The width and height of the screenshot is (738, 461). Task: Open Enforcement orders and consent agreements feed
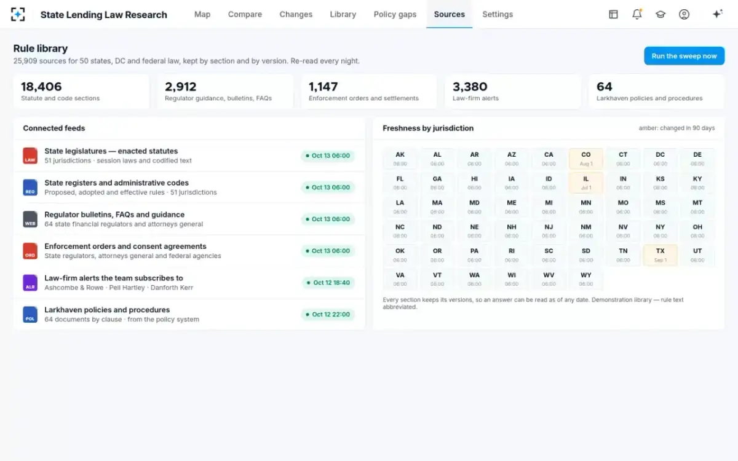[x=189, y=251]
